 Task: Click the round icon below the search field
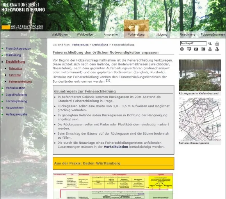182,49
